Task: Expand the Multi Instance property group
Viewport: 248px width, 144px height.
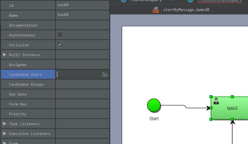Action: point(5,55)
